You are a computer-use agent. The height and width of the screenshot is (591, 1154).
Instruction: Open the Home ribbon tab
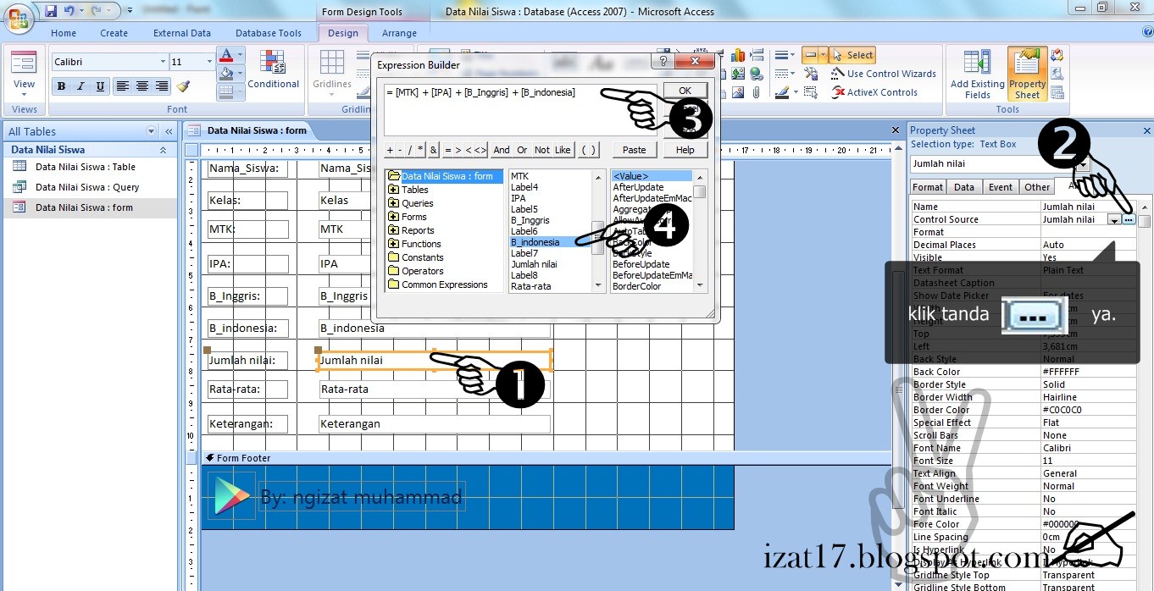point(64,33)
